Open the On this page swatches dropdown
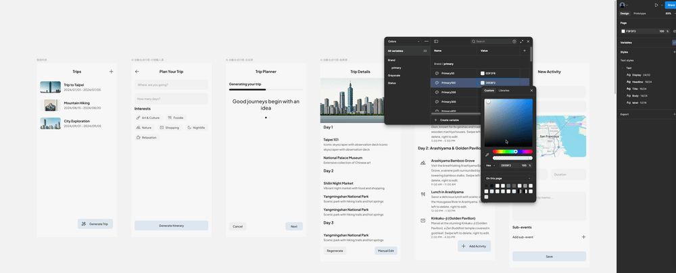 pos(508,178)
